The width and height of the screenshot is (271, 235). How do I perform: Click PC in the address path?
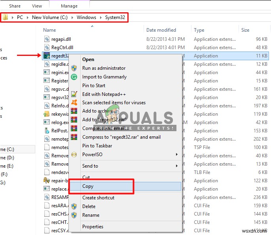pyautogui.click(x=20, y=17)
